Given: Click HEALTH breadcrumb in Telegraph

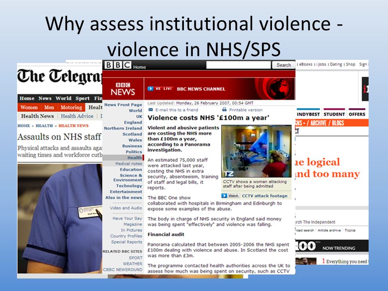Looking at the screenshot, I should [44, 126].
